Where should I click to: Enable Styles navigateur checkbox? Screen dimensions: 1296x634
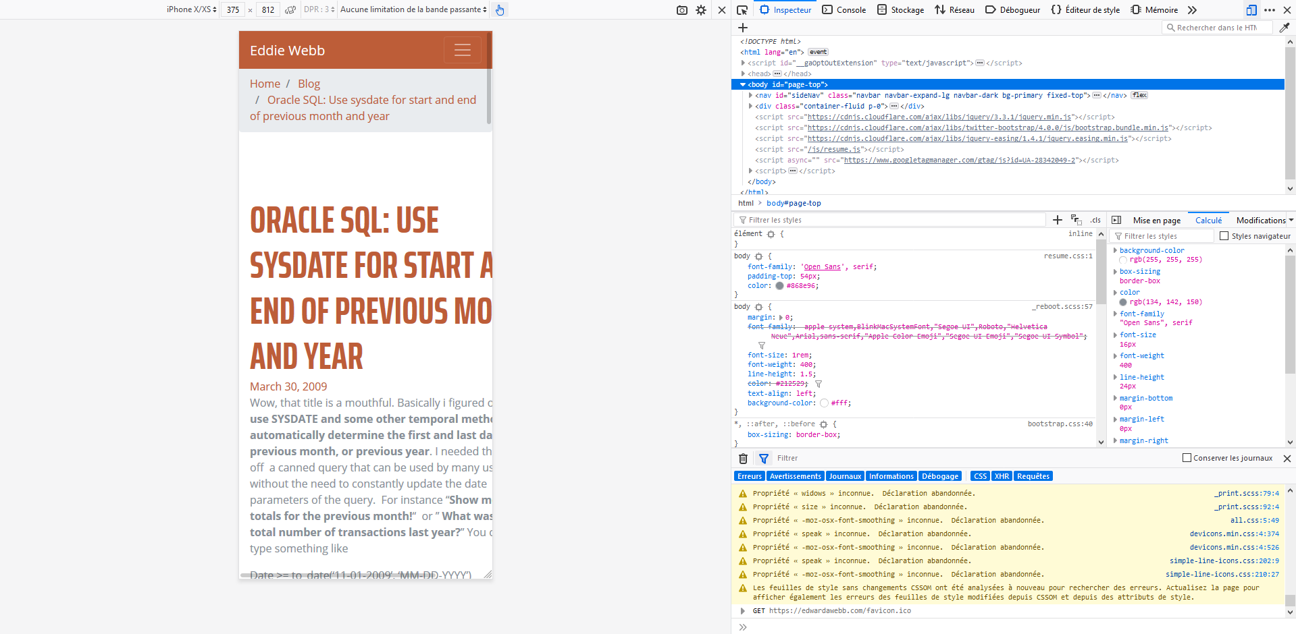click(1224, 236)
